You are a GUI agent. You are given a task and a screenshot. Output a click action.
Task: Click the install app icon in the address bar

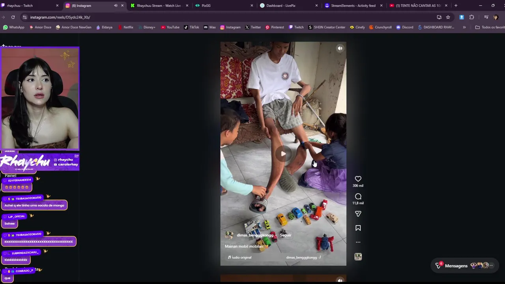[x=439, y=17]
